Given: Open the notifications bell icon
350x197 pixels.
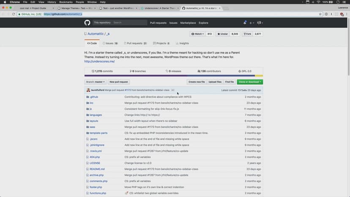Looking at the screenshot, I should (245, 22).
